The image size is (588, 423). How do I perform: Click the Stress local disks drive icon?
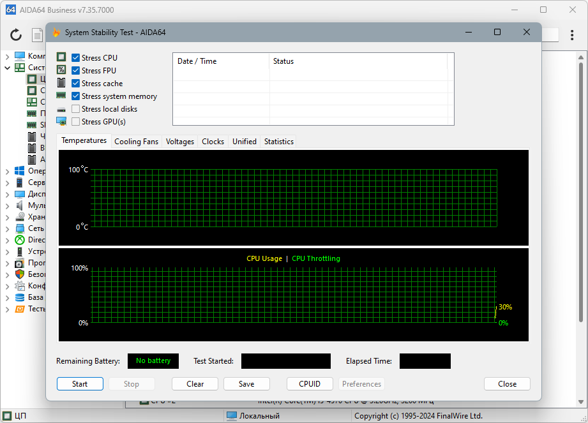(61, 109)
